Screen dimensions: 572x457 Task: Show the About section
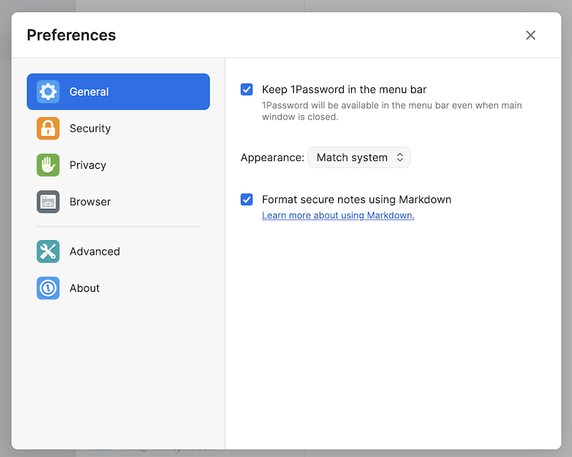(x=84, y=288)
